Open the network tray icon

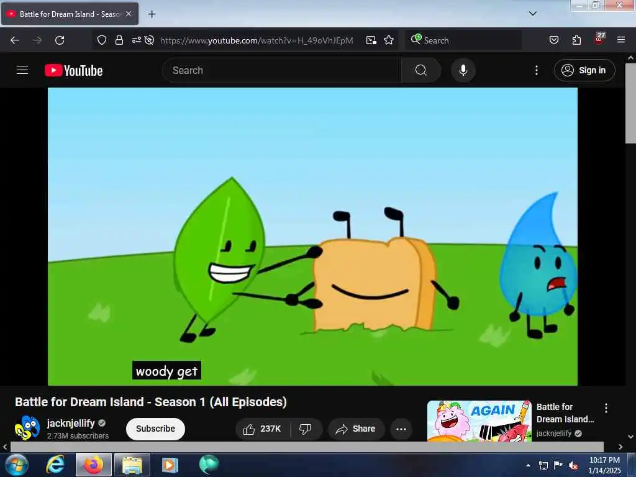point(543,465)
